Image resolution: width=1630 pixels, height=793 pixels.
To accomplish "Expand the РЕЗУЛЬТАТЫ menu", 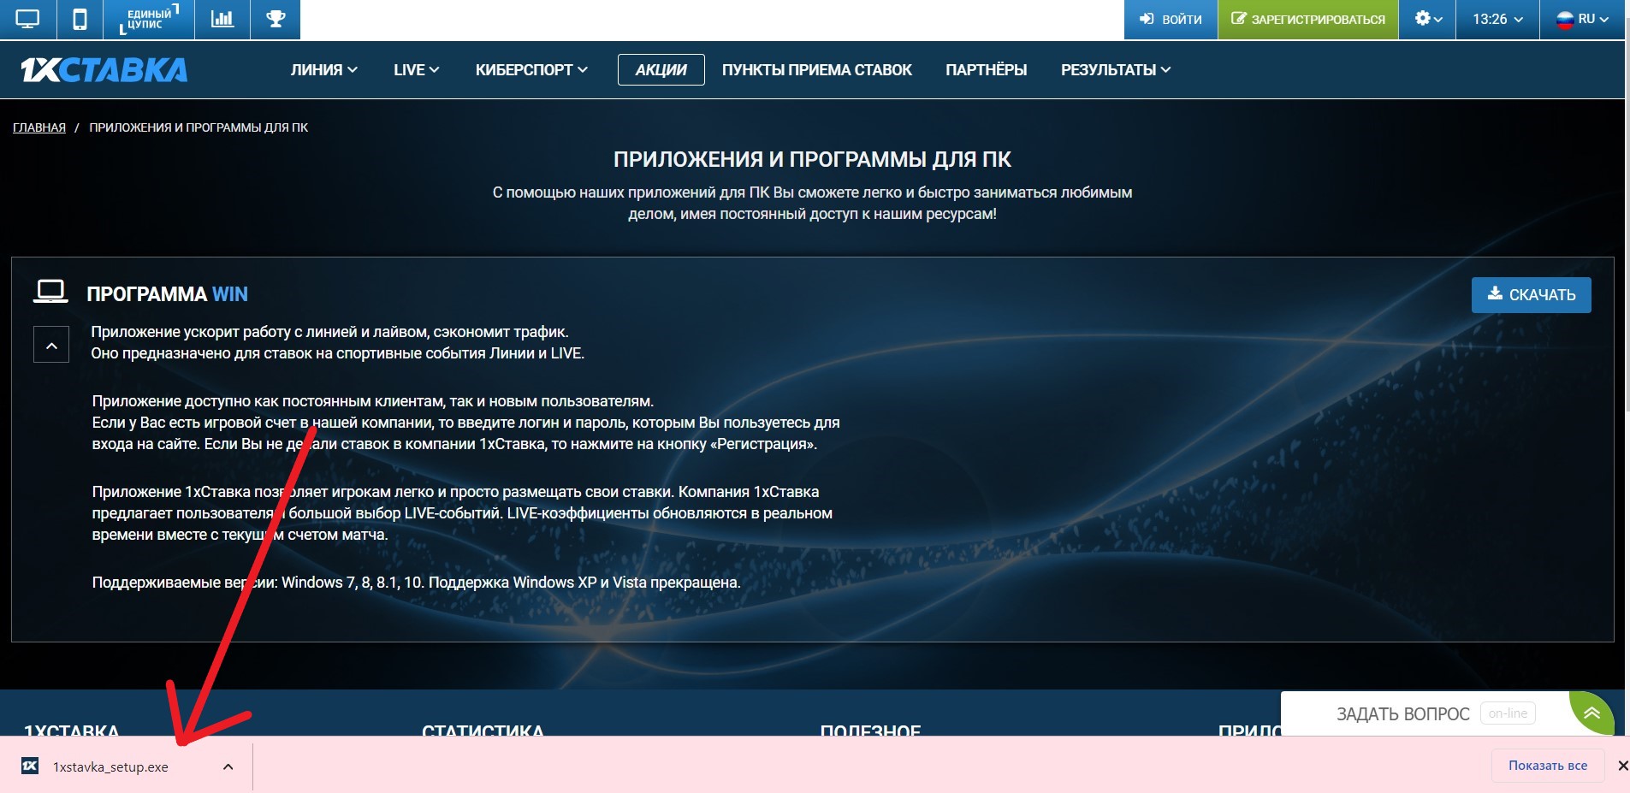I will coord(1116,70).
